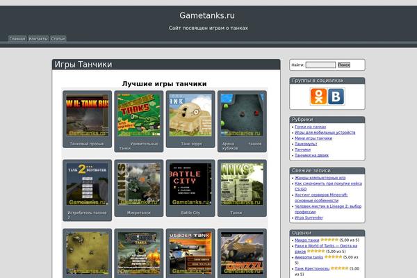
Task: Click the Battle City caption text
Action: pyautogui.click(x=190, y=213)
